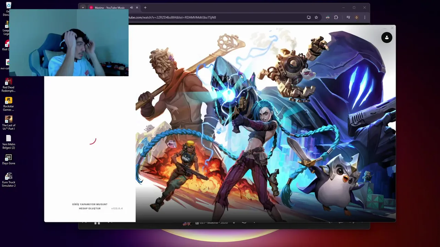Click the 'UZI • Makina • 2020' track info
Screen dimensions: 440x247
214,223
